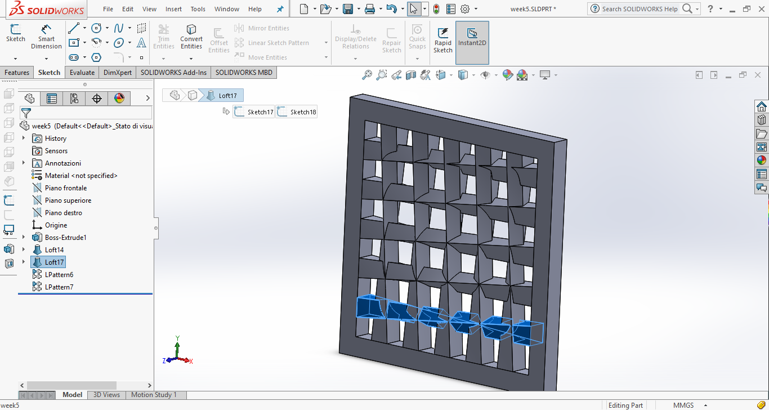Select the Ellipse sketch tool
Viewport: 769px width, 410px height.
119,42
